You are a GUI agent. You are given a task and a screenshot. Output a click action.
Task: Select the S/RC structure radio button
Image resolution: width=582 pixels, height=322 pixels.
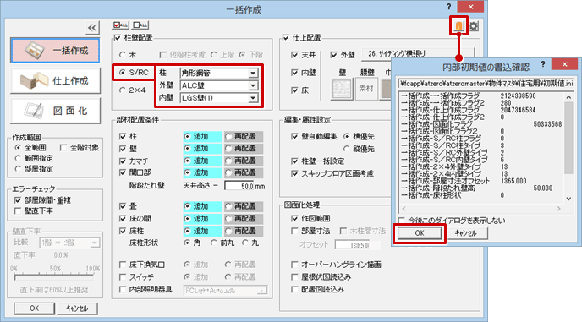(122, 73)
